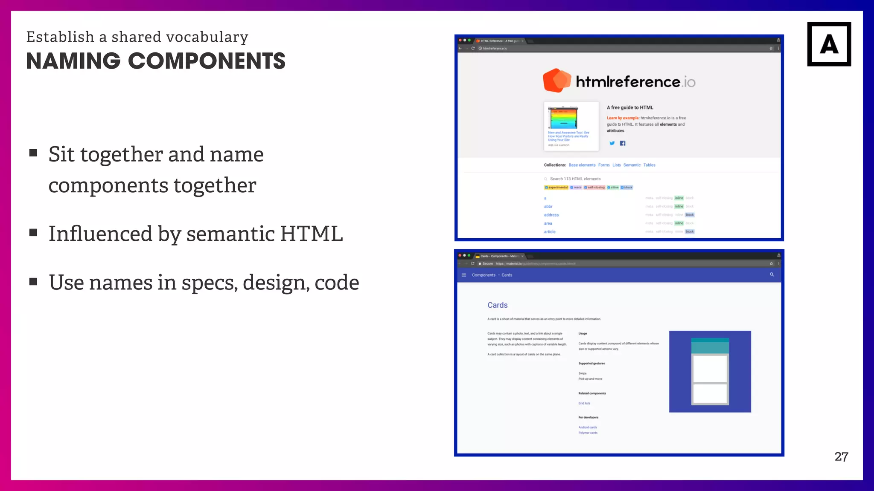
Task: Close the Cards - Components browser tab
Action: 522,256
